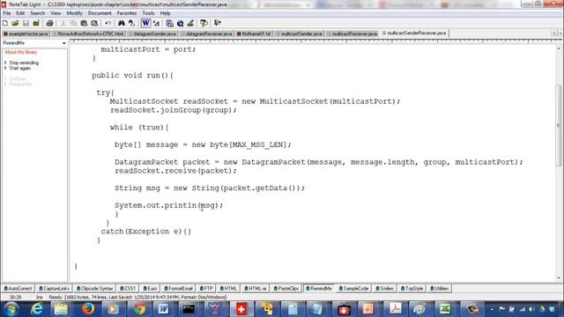
Task: Open the CaptureLinks library tab
Action: pos(55,289)
